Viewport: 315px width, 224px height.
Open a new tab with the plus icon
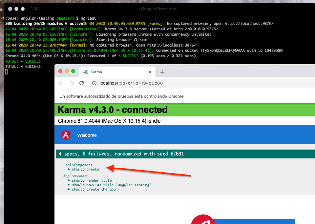click(162, 72)
